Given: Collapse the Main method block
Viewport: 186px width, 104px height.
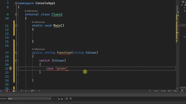Looking at the screenshot, I should (x=16, y=26).
